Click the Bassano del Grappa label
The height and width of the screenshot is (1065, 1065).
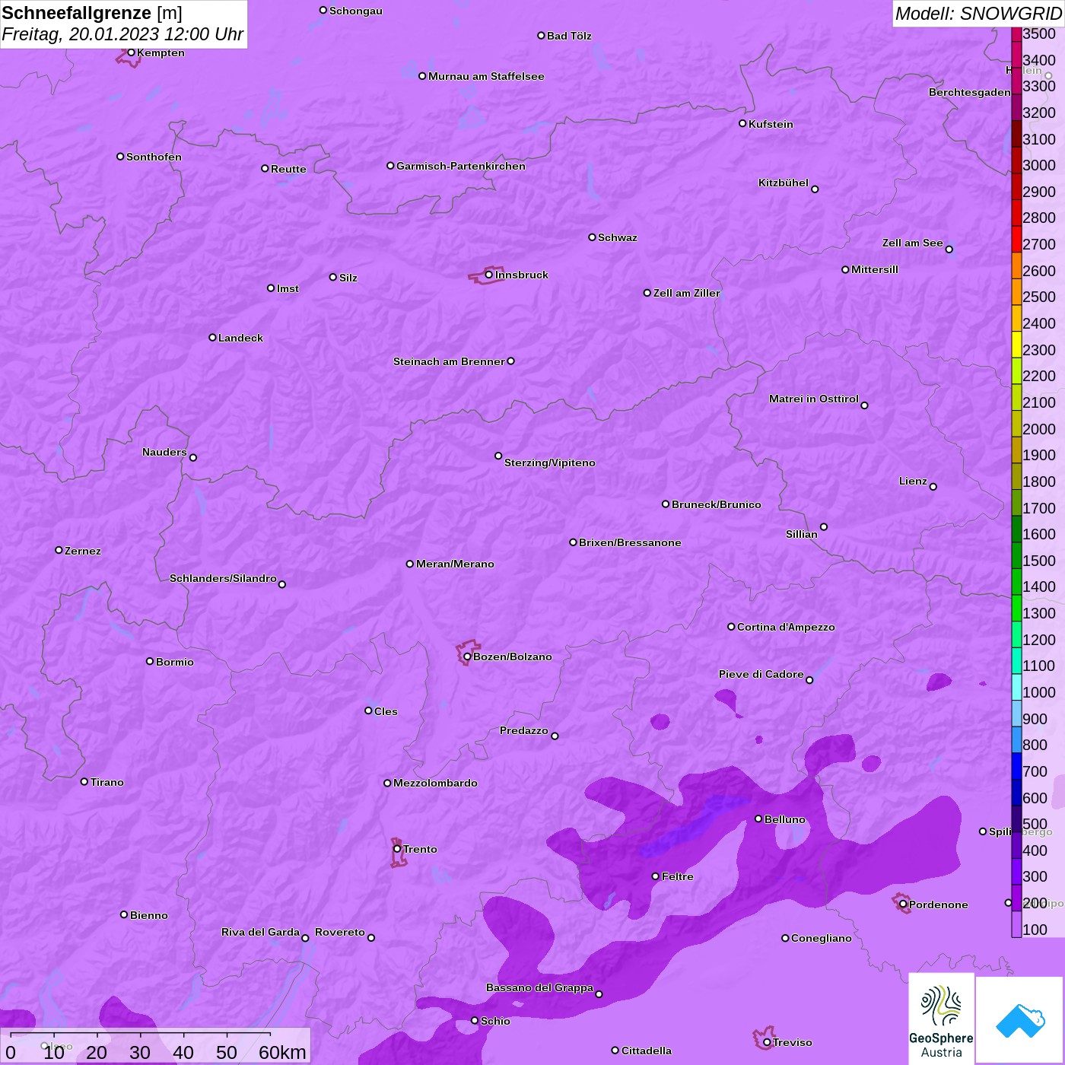[x=539, y=987]
